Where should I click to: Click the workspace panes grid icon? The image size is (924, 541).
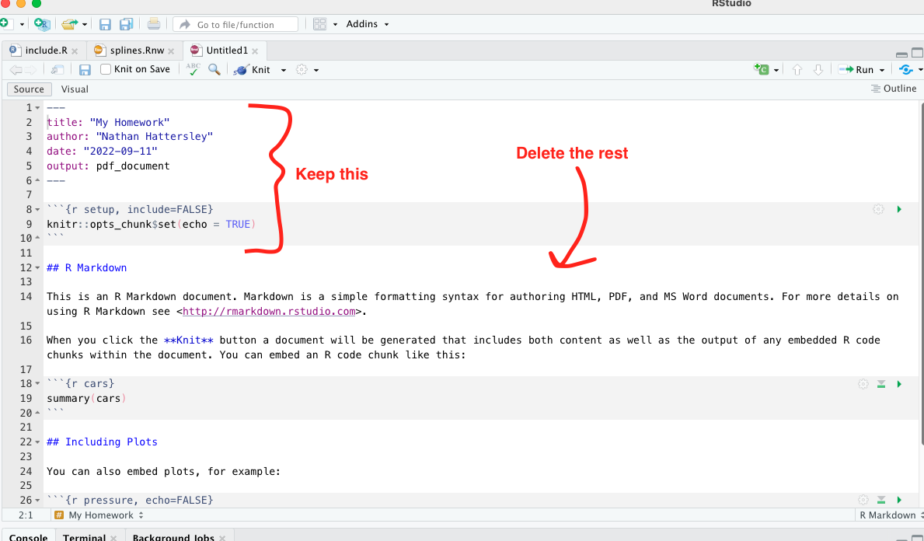[x=319, y=24]
